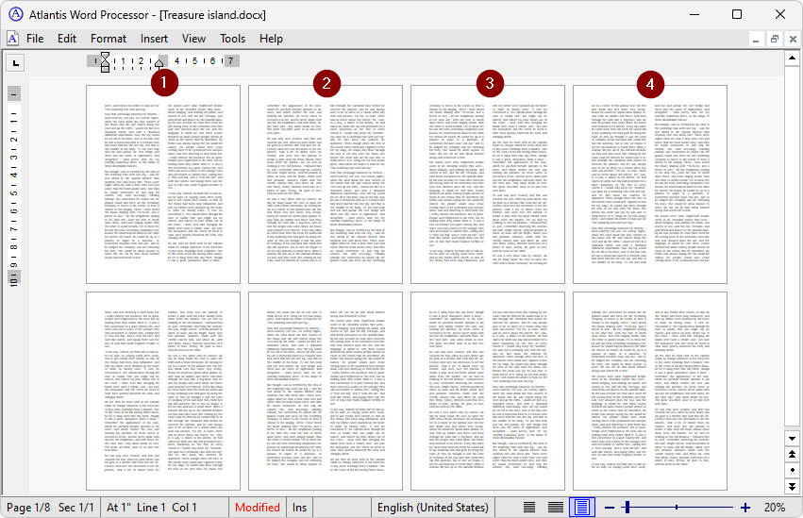Click the At 1" Line 1 Col 1 indicator
The width and height of the screenshot is (803, 518).
[x=152, y=508]
